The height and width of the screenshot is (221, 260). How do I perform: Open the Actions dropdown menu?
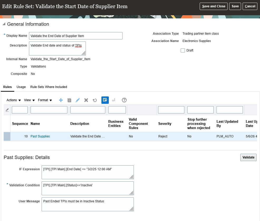click(x=14, y=100)
